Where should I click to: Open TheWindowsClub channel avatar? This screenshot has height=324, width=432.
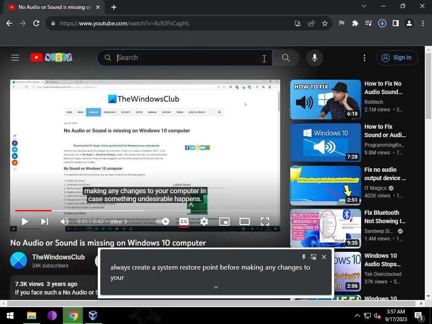(19, 260)
